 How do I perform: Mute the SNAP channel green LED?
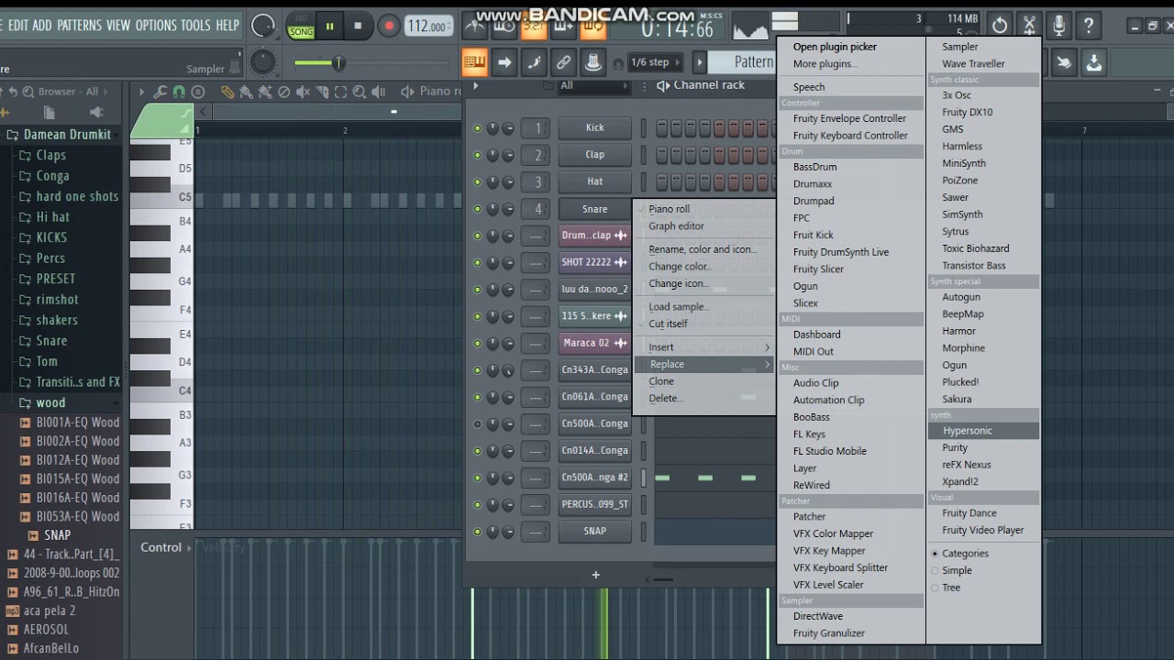click(477, 532)
